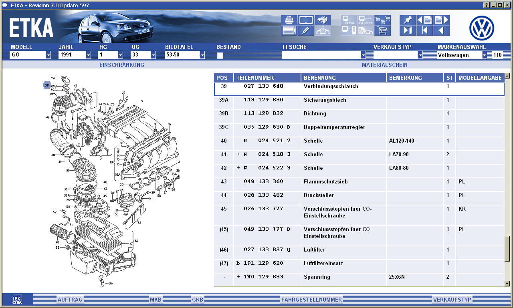Open the EINSCHRÄNKUNG section
The image size is (513, 308).
pos(121,65)
